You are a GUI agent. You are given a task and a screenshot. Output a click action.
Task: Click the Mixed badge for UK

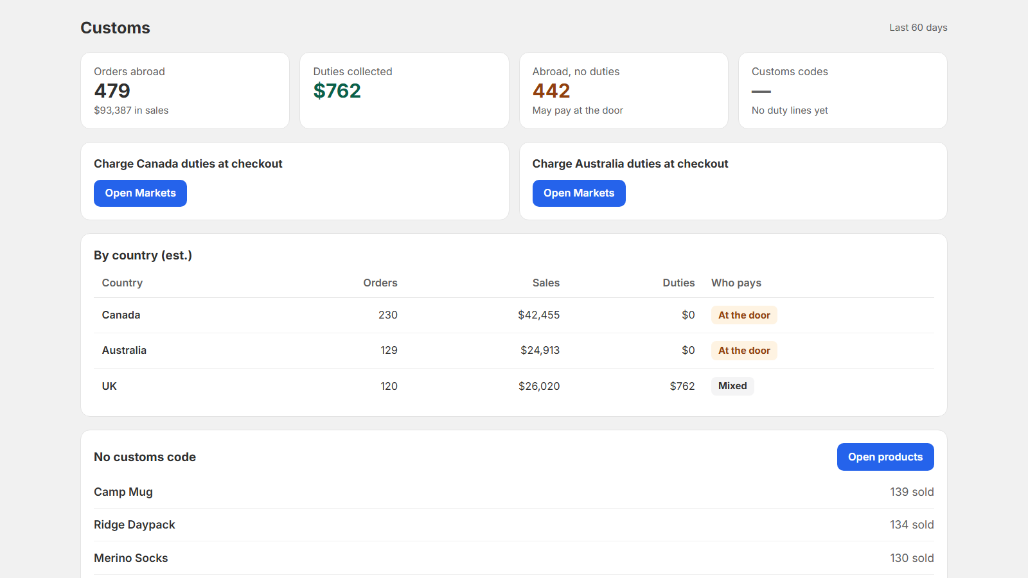(x=732, y=386)
